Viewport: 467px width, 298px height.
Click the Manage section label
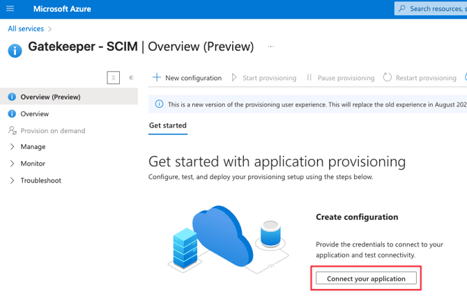pos(33,147)
